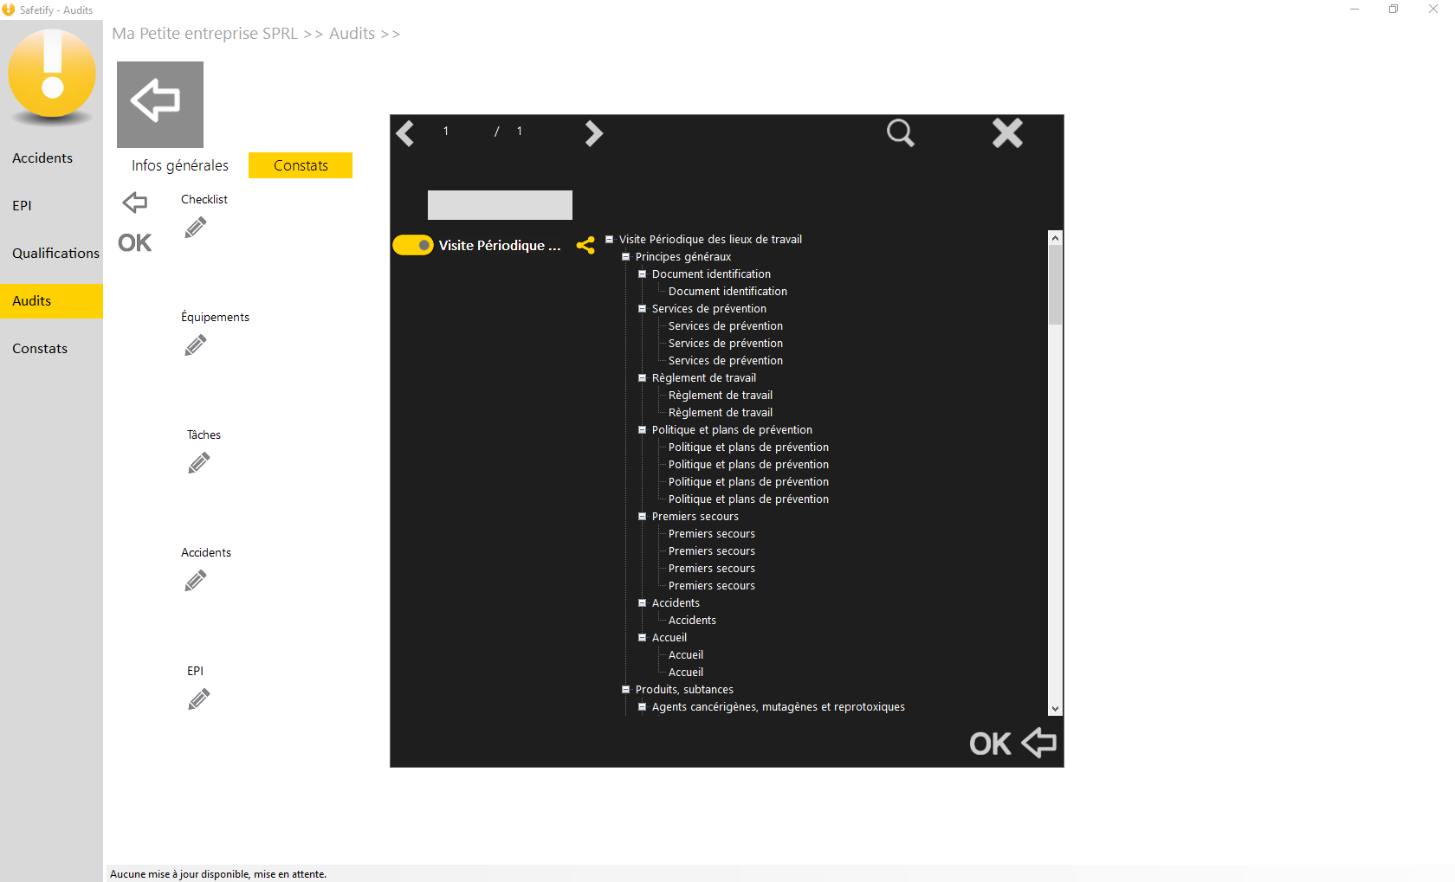Screen dimensions: 1455x882
Task: Select the Accidents child tree item
Action: point(692,621)
